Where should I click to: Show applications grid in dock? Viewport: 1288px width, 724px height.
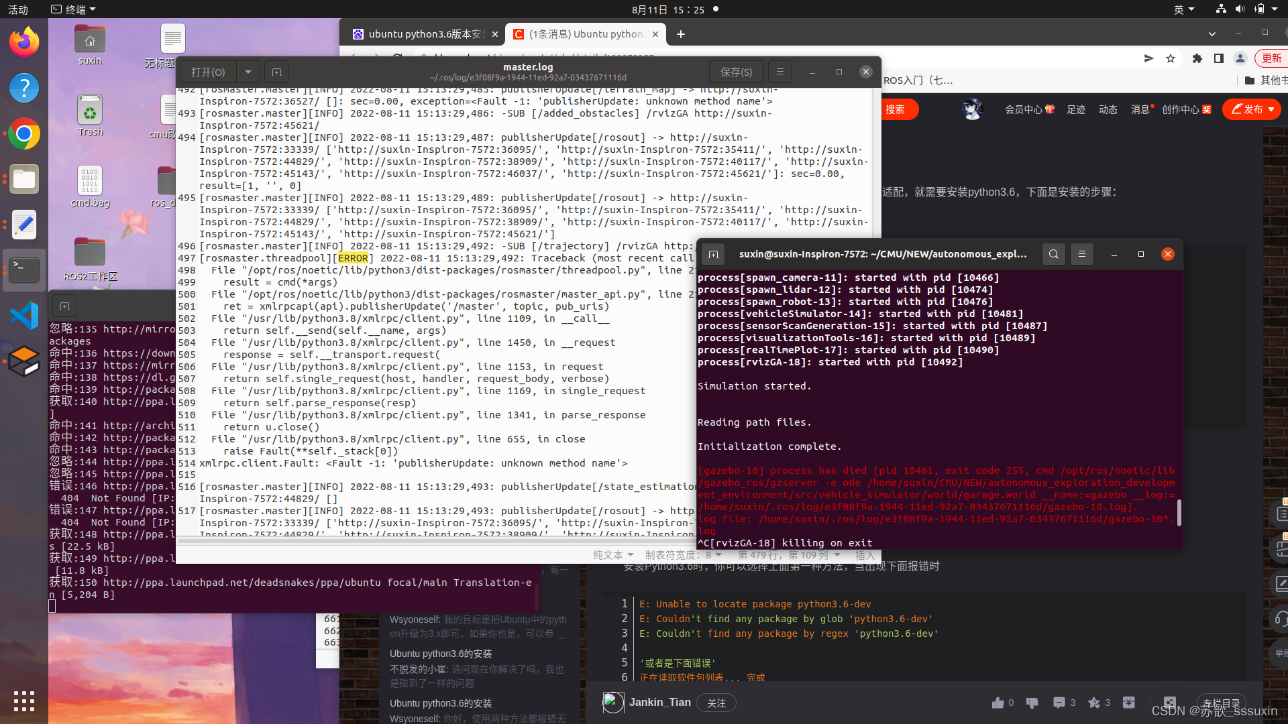24,701
